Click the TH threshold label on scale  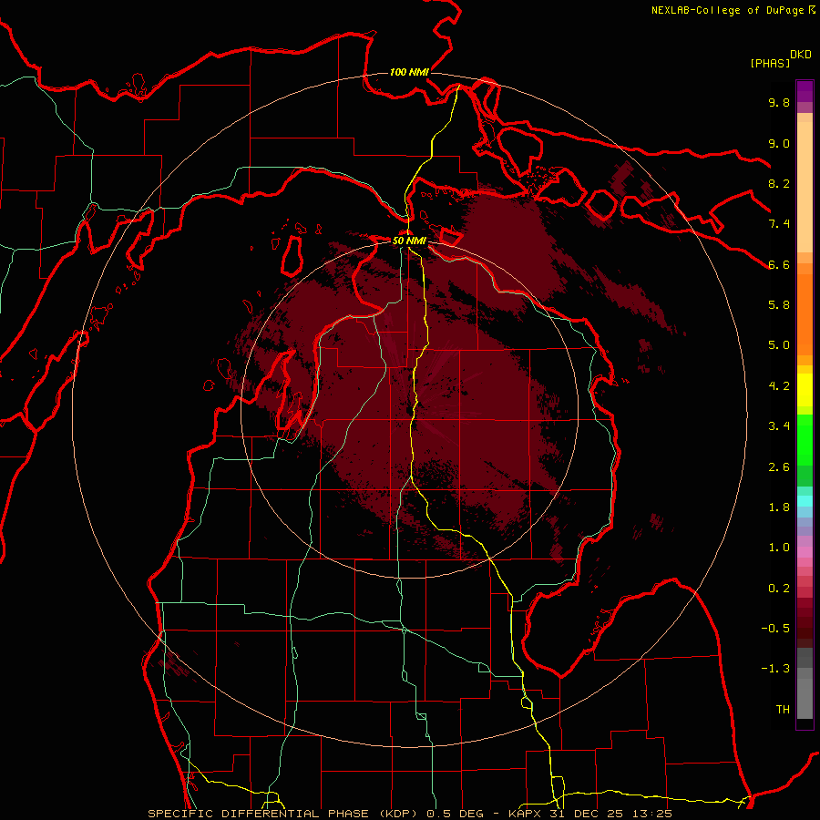point(783,710)
